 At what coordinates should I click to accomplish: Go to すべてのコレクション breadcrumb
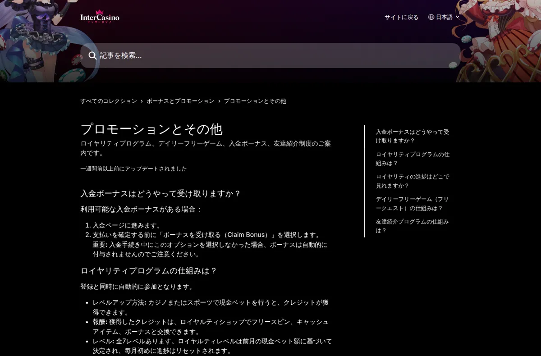(x=109, y=101)
